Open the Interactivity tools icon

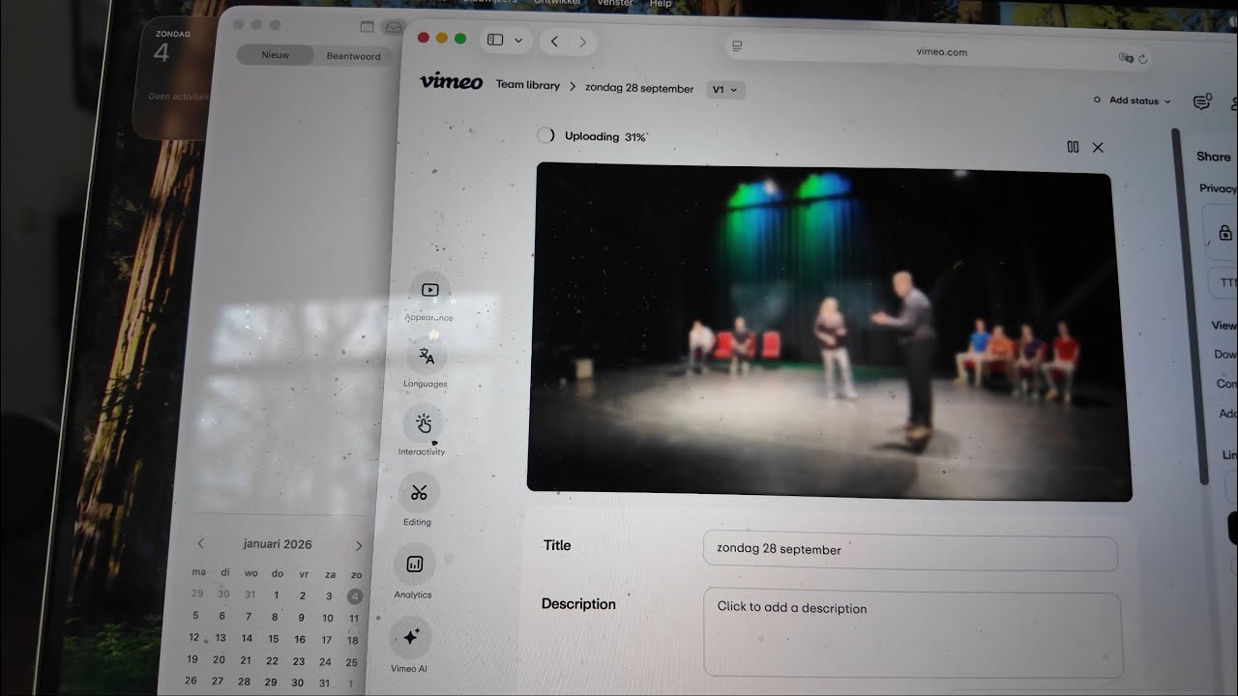(424, 423)
